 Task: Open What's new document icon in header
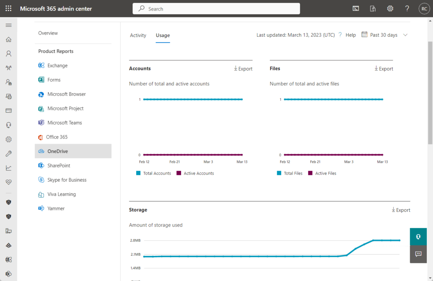tap(373, 8)
